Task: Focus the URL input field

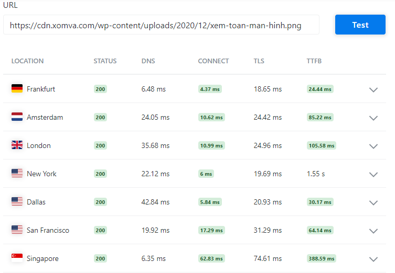Action: 161,25
